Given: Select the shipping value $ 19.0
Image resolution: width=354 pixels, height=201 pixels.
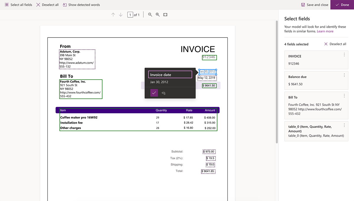Looking at the screenshot, I should (x=211, y=165).
